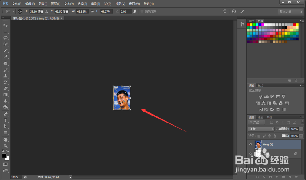This screenshot has height=180, width=306.
Task: Click the reference point location grid
Action: [20, 12]
